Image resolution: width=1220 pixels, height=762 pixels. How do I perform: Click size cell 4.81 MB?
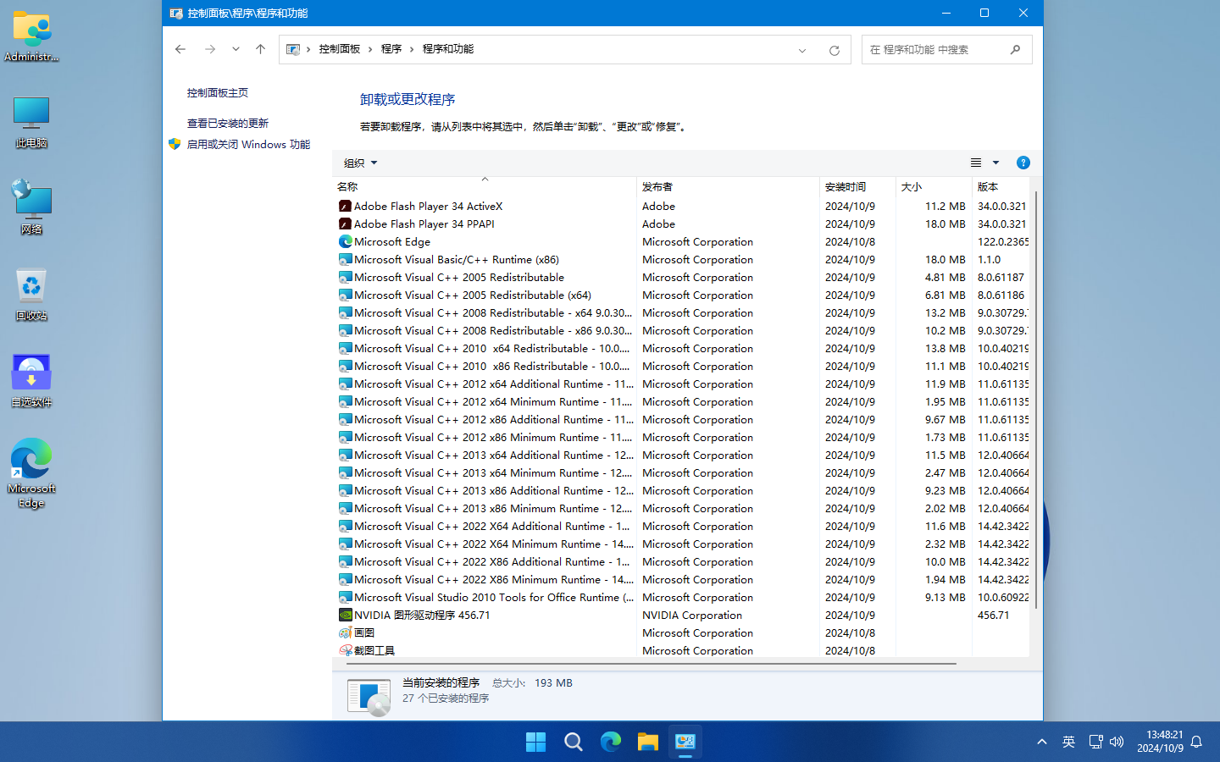point(945,277)
